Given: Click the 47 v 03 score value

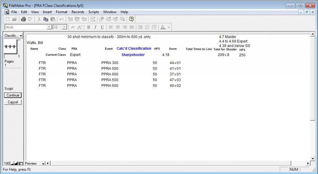Looking at the screenshot, I should click(x=175, y=80).
